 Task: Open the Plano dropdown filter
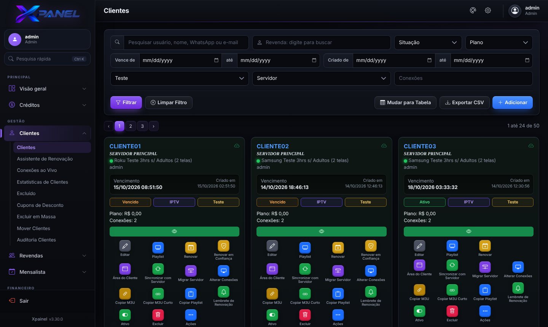(499, 43)
